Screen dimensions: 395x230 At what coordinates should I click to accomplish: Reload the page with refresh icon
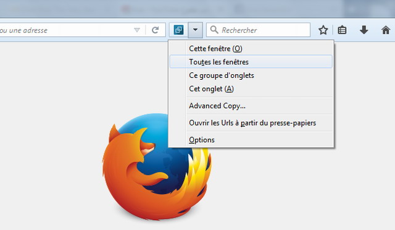(155, 30)
